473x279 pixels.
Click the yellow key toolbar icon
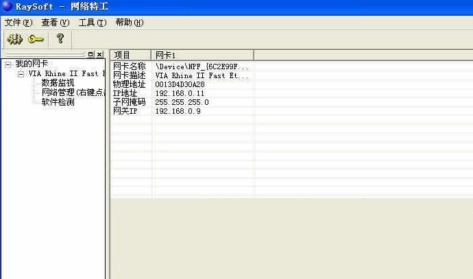point(36,39)
